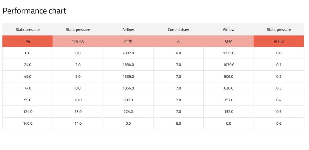Select the 140.0 Pa static pressure cell
The height and width of the screenshot is (150, 309).
[28, 123]
